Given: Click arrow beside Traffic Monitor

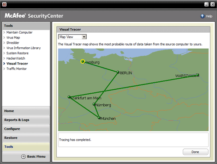Looking at the screenshot, I should tap(4, 69).
